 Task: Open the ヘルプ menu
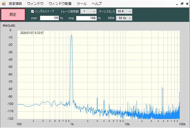97,3
